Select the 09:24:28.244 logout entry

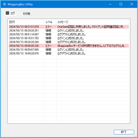point(69,42)
